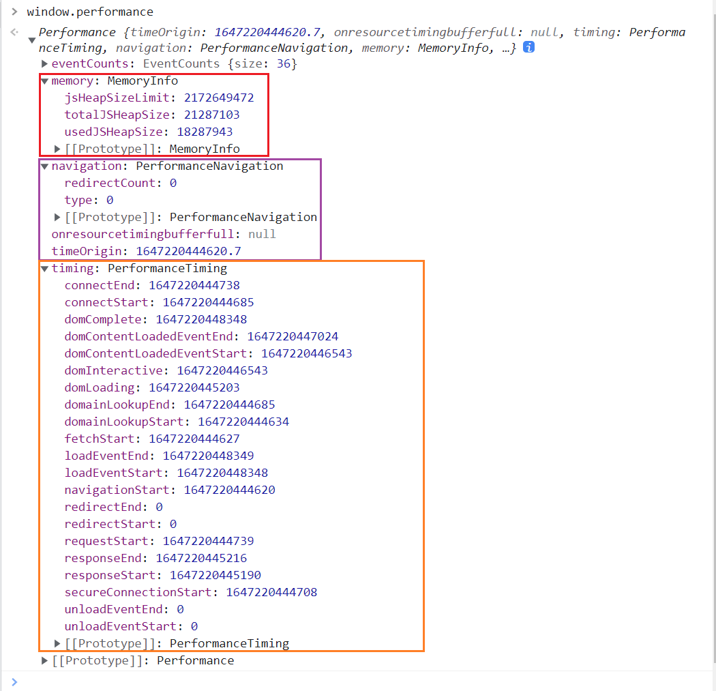The height and width of the screenshot is (691, 716).
Task: Collapse the navigation: PerformanceNavigation node
Action: [44, 166]
